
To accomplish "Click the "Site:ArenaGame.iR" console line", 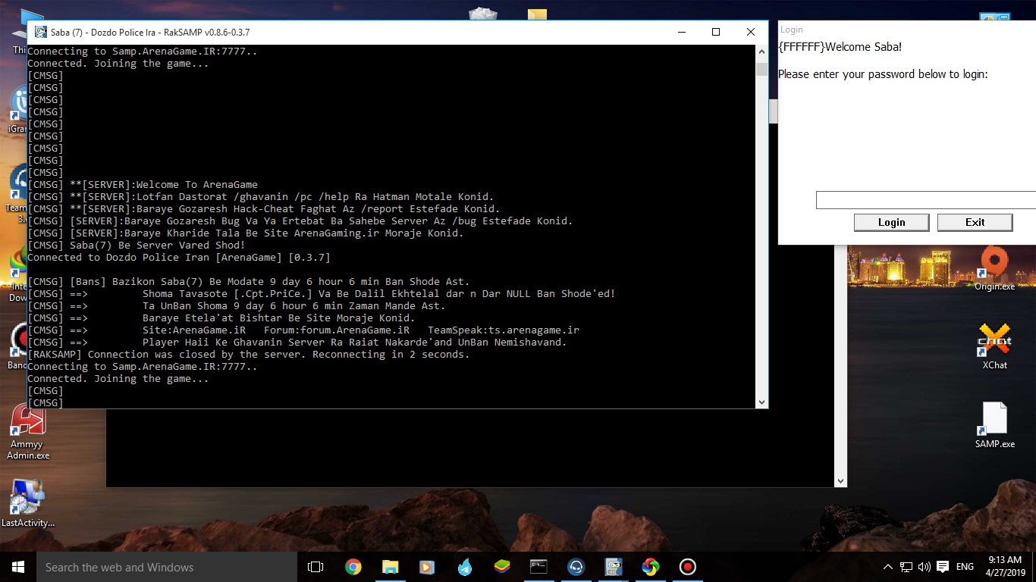I will [303, 330].
